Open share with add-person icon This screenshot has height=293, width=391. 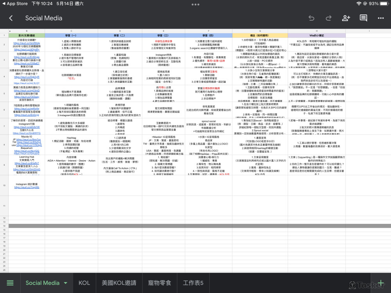(x=346, y=18)
